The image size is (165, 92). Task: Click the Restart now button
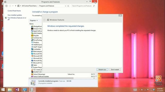[102, 70]
